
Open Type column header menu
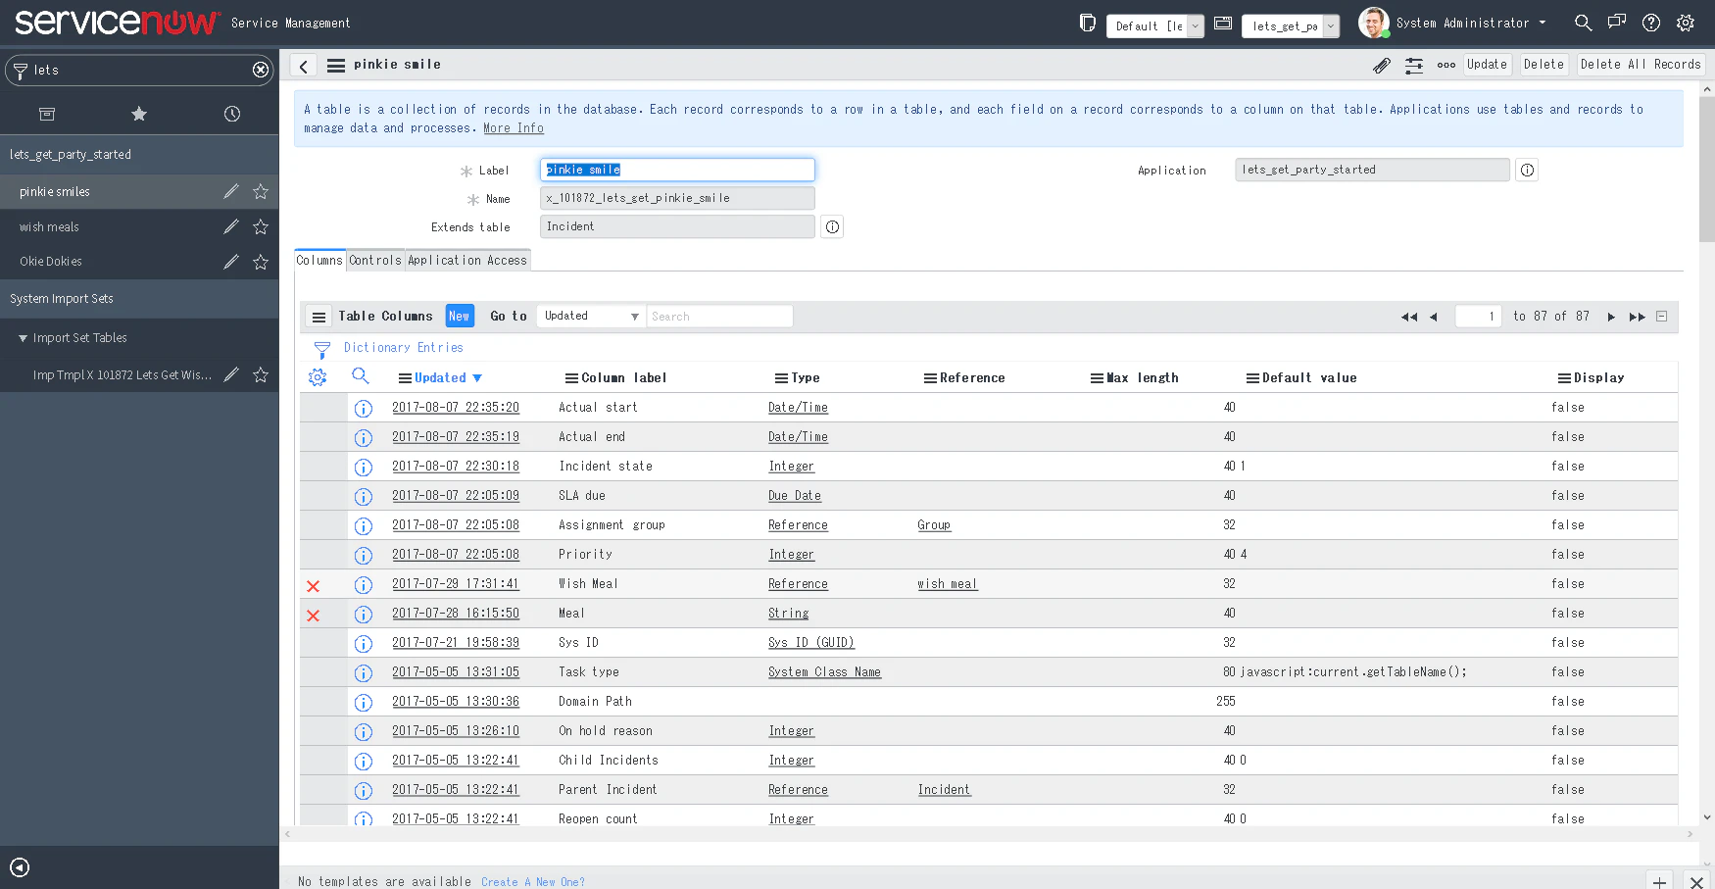(x=782, y=378)
